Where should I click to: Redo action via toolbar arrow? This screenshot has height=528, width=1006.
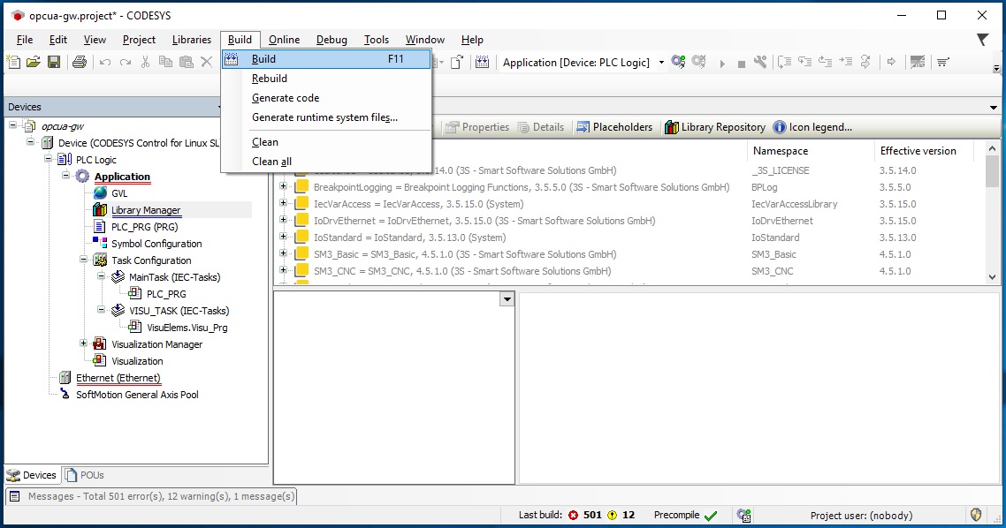point(126,62)
